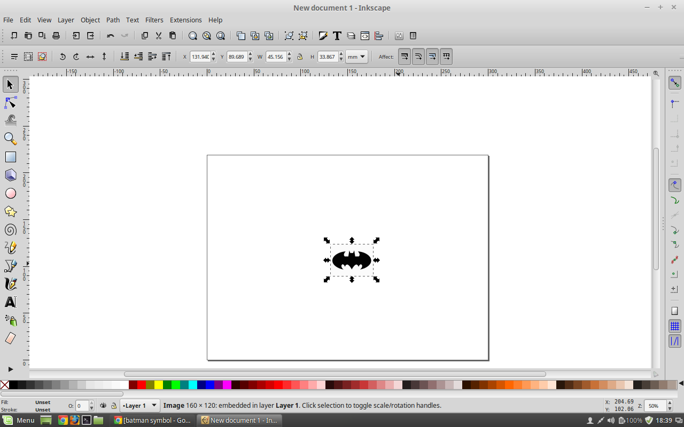Image resolution: width=684 pixels, height=427 pixels.
Task: Select the Circle/Ellipse tool
Action: 10,193
